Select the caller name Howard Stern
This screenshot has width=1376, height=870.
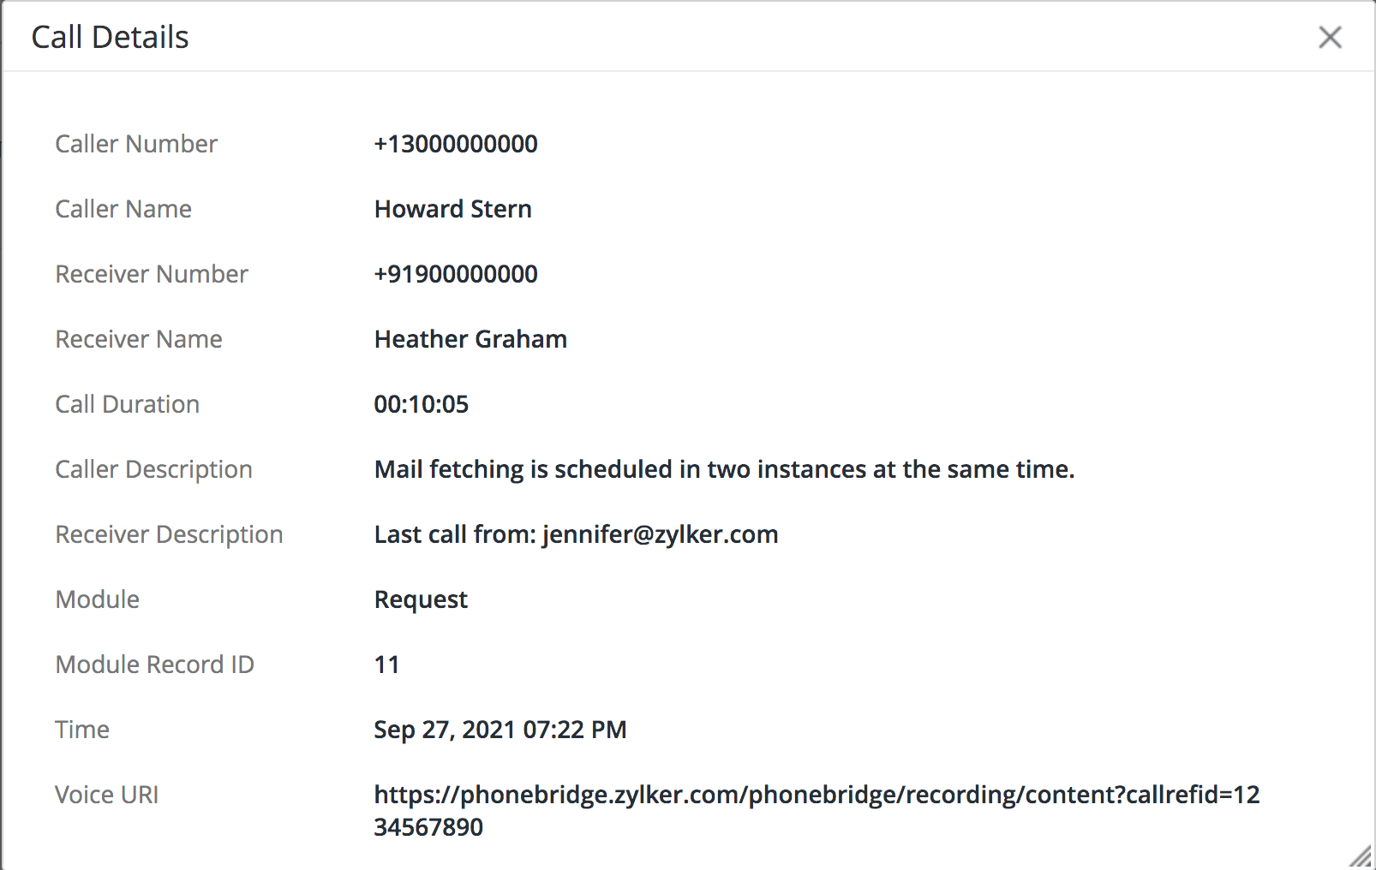tap(452, 209)
